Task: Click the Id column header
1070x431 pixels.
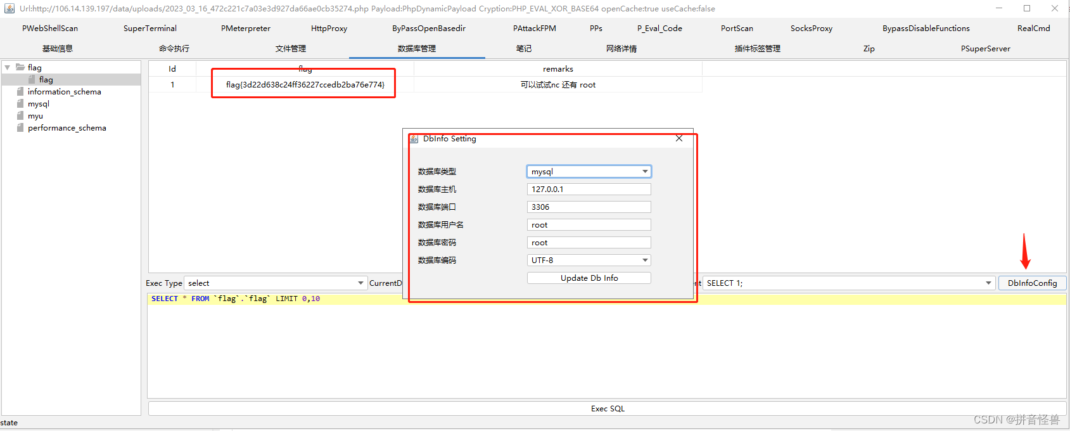Action: pyautogui.click(x=172, y=69)
